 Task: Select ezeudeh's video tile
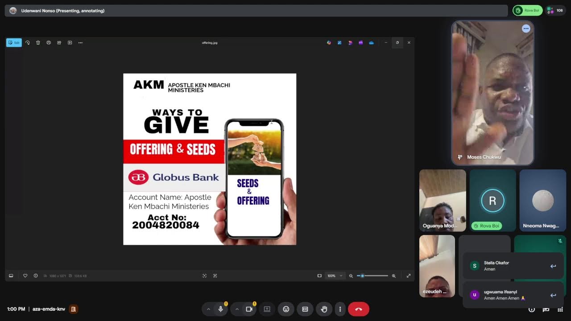[437, 266]
